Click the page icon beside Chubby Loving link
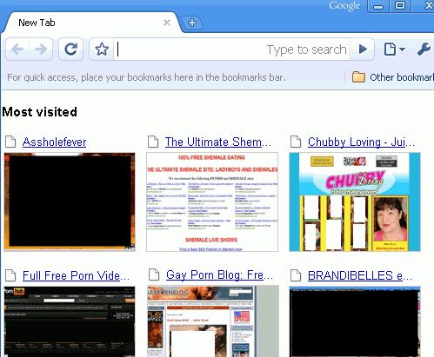Image resolution: width=434 pixels, height=357 pixels. [296, 142]
